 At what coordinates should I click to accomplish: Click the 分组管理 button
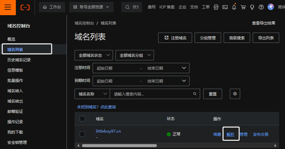[208, 38]
